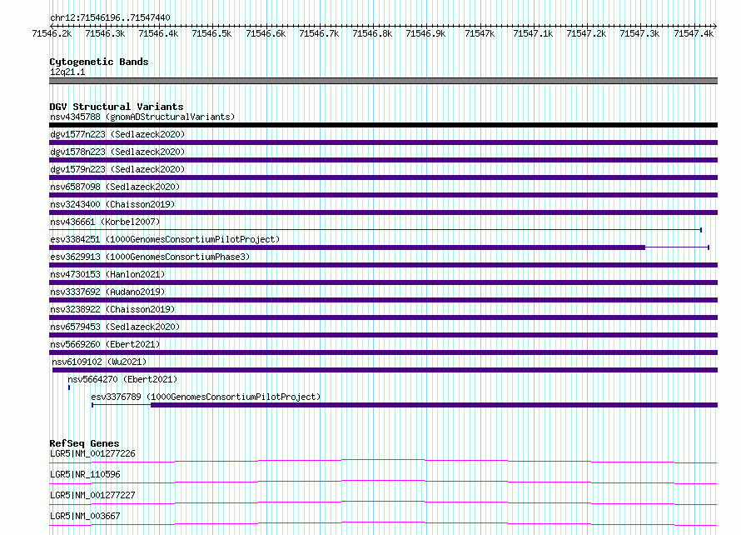The width and height of the screenshot is (741, 535).
Task: Click the 71546.8k ruler tick label
Action: click(372, 33)
